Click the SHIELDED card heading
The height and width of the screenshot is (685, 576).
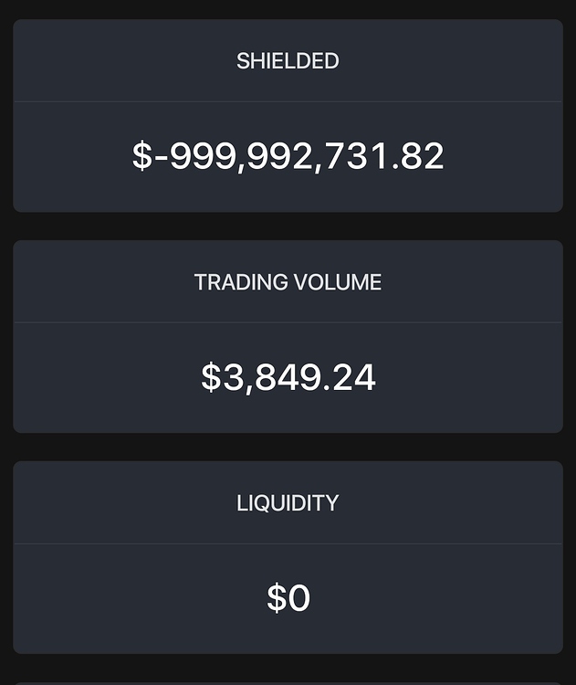[288, 61]
